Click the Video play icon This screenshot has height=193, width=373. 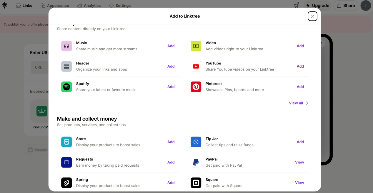[x=196, y=46]
